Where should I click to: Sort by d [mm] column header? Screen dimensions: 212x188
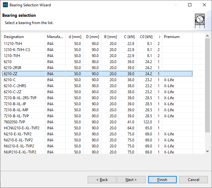click(x=74, y=37)
